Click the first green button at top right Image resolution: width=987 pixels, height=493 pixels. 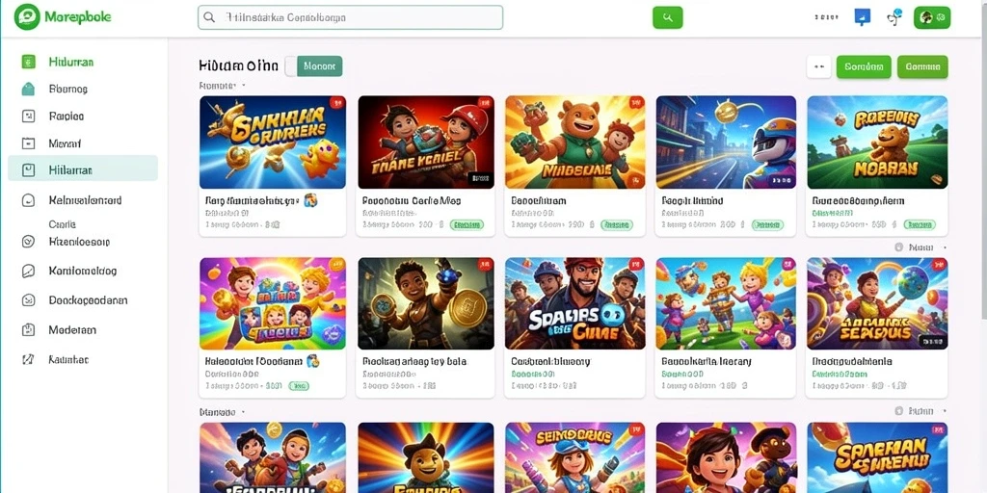(864, 66)
